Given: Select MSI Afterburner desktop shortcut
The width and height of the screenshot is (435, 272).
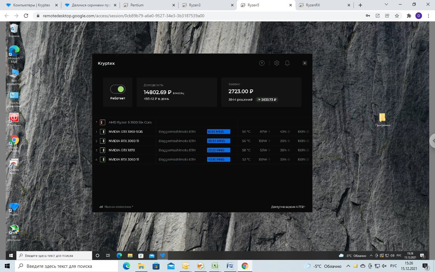Looking at the screenshot, I should tap(14, 233).
